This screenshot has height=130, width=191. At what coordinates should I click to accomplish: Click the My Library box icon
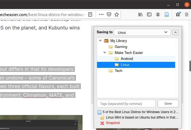click(106, 41)
